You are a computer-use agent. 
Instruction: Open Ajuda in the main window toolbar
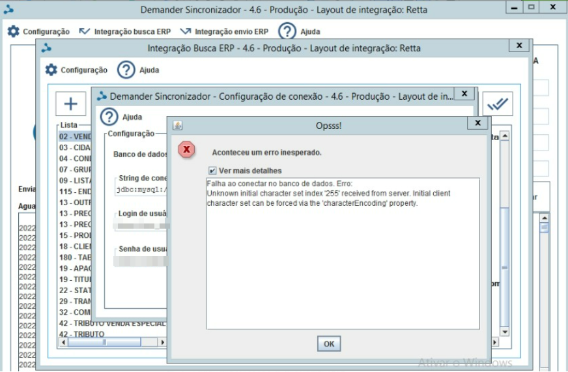point(310,31)
